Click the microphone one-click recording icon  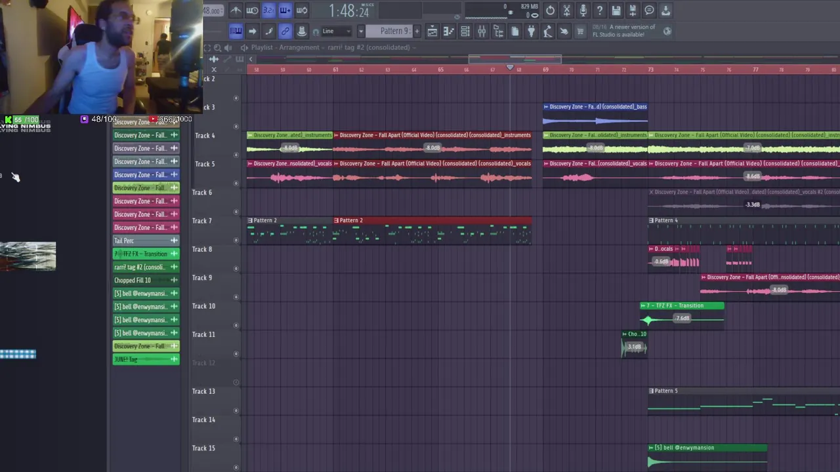click(583, 10)
